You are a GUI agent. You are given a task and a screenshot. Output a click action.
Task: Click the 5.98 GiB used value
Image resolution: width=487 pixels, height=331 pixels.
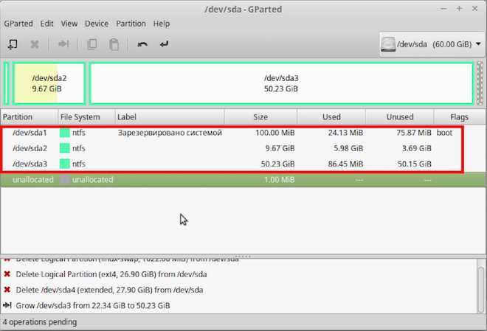click(x=348, y=148)
